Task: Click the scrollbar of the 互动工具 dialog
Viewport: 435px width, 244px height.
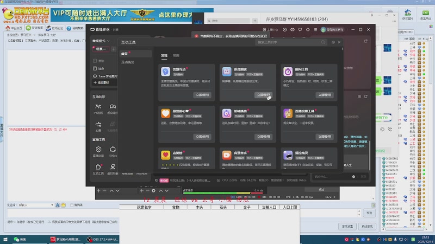Action: click(343, 49)
